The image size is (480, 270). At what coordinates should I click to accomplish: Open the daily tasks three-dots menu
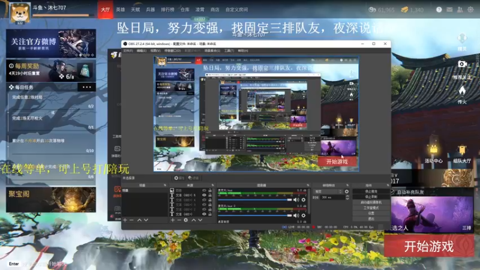[x=86, y=87]
